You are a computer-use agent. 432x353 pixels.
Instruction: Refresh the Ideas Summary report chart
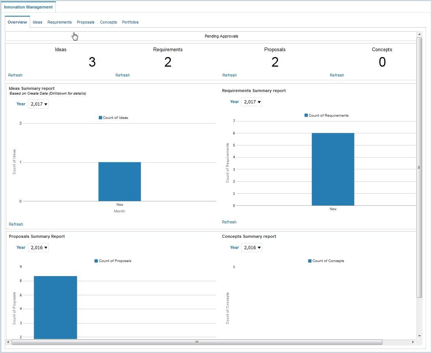point(16,224)
